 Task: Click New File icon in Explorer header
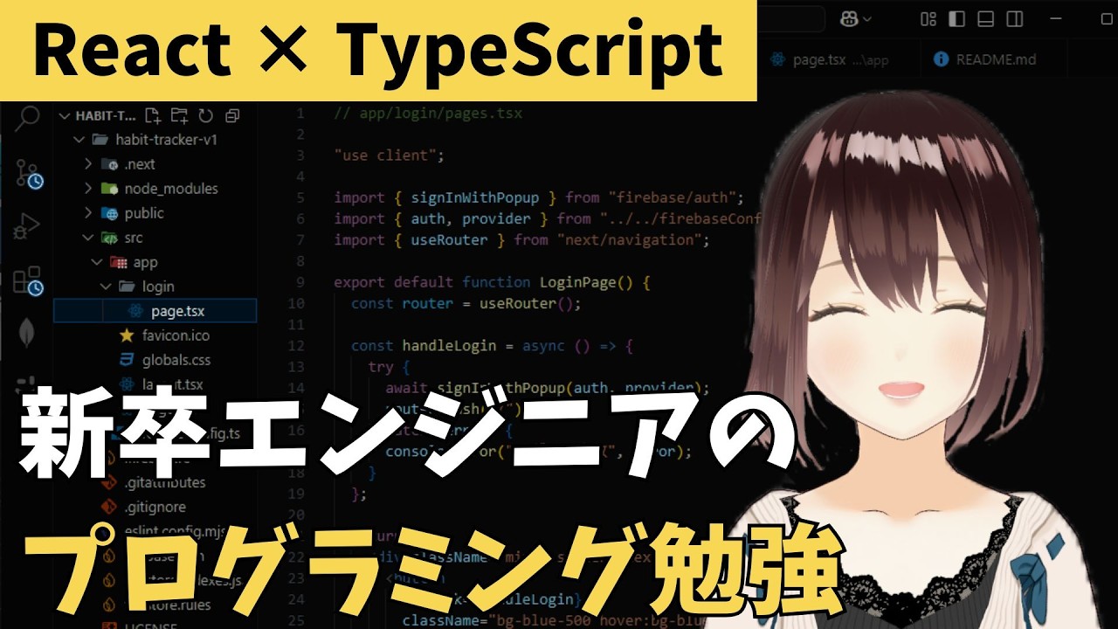click(x=153, y=115)
